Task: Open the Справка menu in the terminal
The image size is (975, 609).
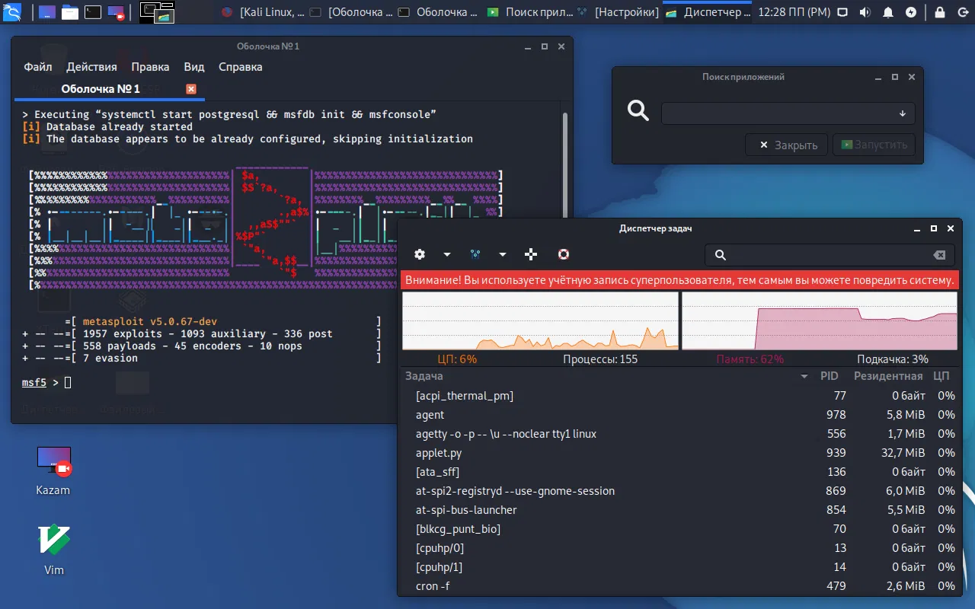Action: pyautogui.click(x=240, y=67)
